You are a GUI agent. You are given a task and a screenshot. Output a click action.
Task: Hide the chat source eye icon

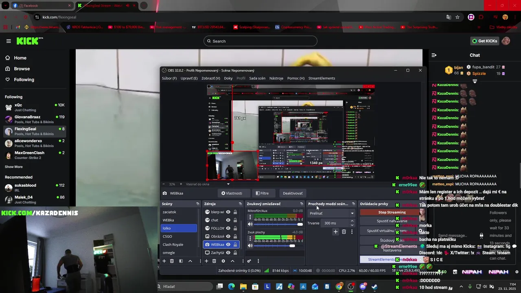pyautogui.click(x=228, y=220)
